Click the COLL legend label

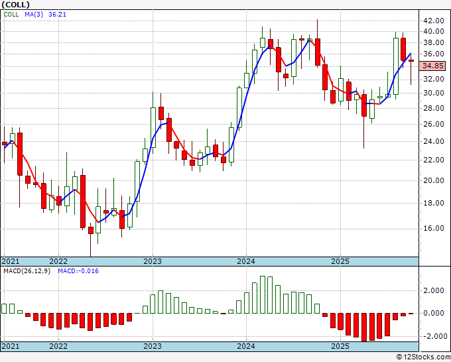point(11,15)
